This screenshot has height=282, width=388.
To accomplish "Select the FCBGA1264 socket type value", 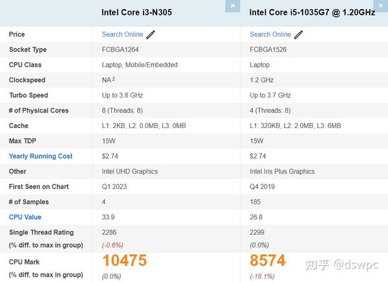I will coord(120,50).
